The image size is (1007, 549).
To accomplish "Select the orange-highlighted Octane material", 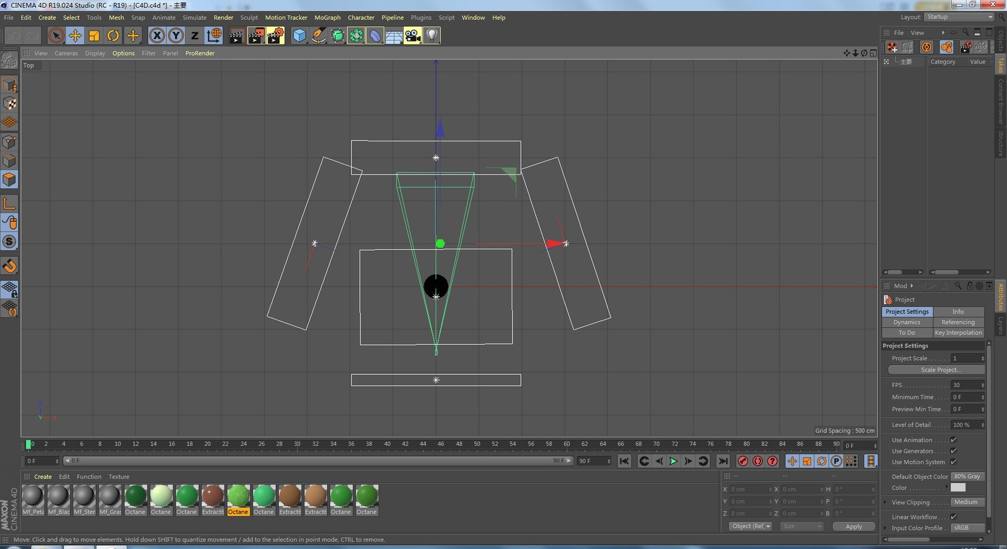I will (x=238, y=500).
